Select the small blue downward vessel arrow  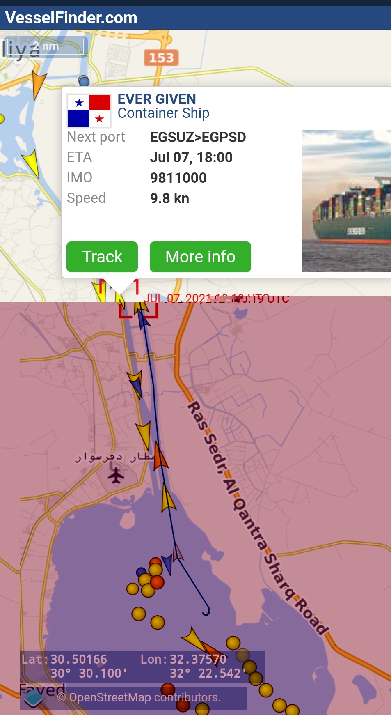tap(167, 564)
